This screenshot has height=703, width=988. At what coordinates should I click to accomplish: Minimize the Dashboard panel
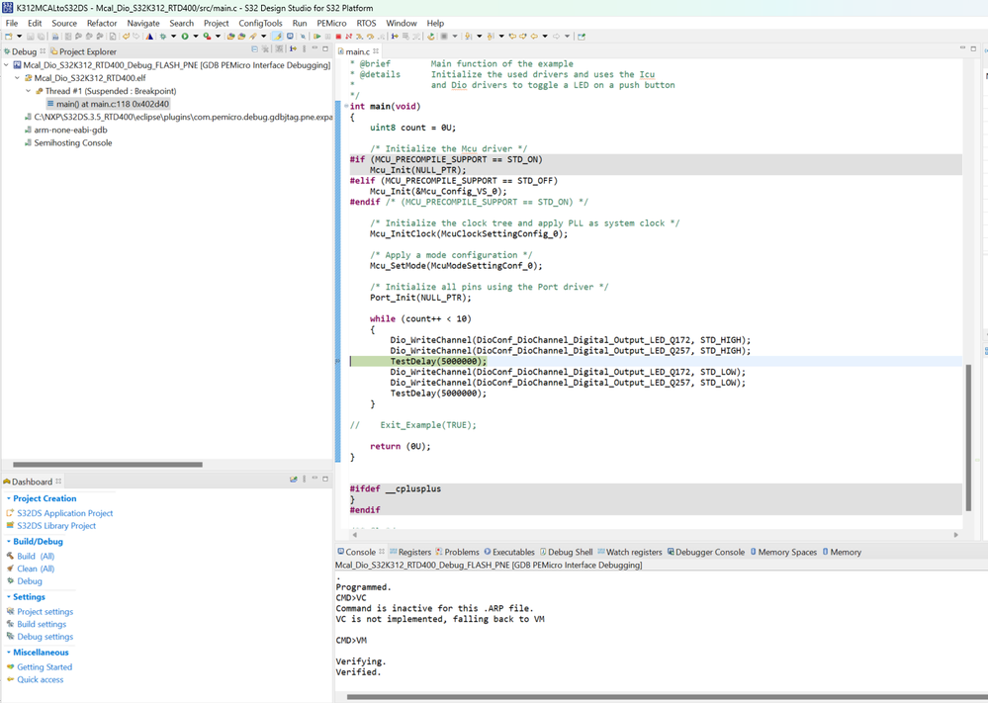[x=314, y=479]
